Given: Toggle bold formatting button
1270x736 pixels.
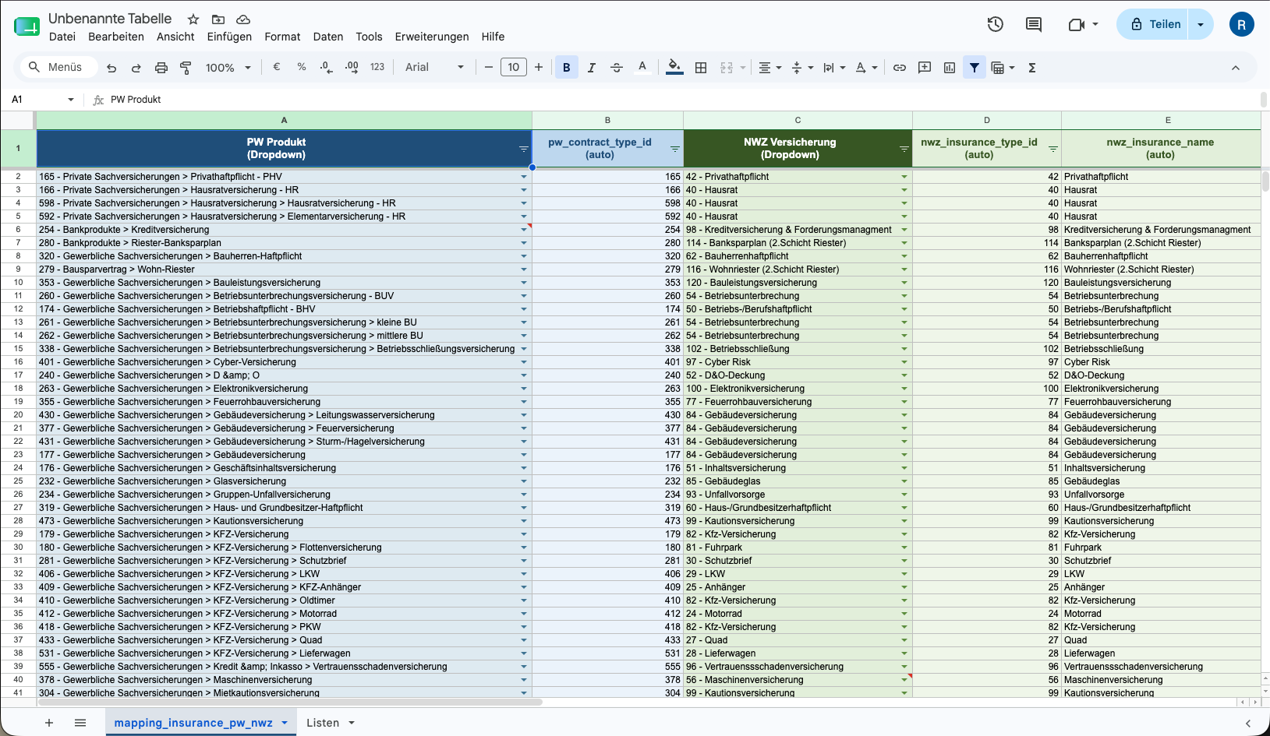Looking at the screenshot, I should click(x=567, y=68).
